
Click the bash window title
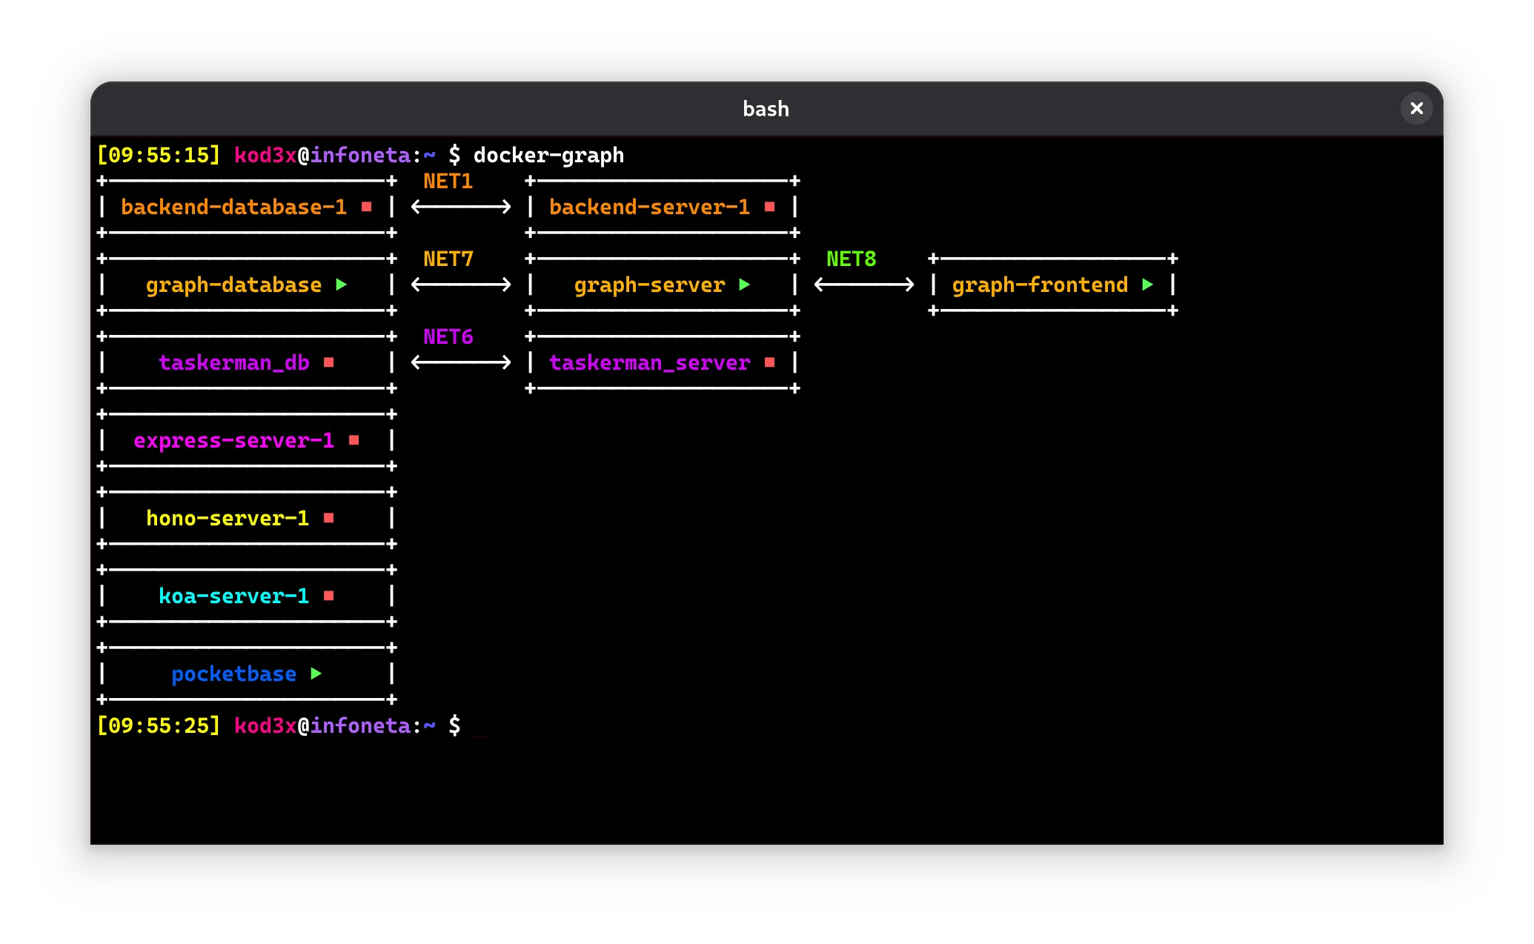click(x=766, y=109)
